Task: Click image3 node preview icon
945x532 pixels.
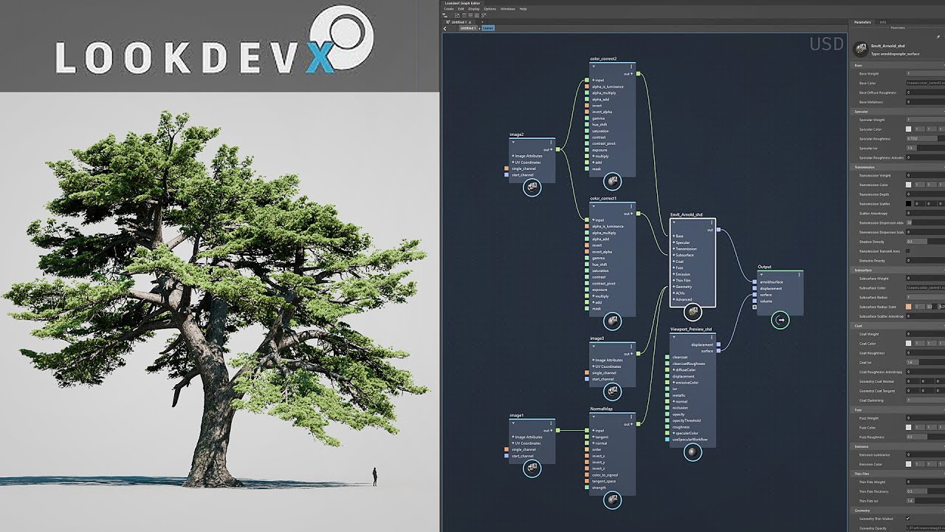Action: tap(612, 392)
